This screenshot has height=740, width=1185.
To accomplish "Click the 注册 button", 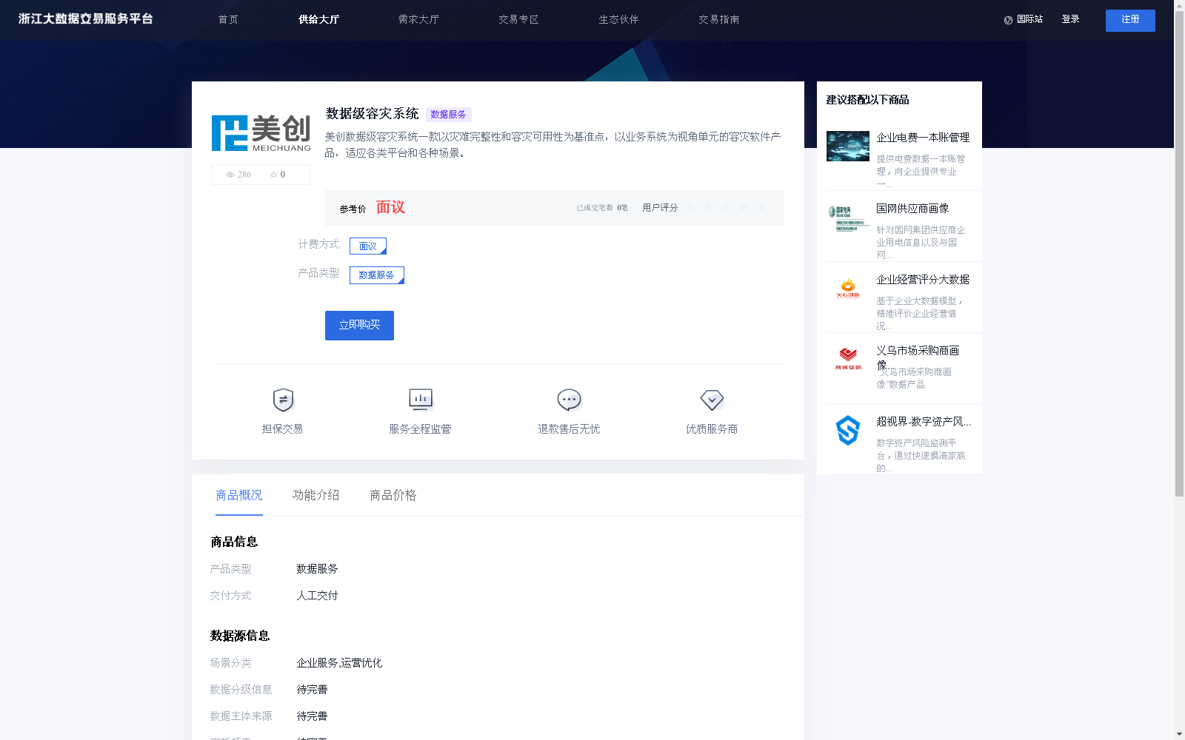I will pyautogui.click(x=1130, y=21).
